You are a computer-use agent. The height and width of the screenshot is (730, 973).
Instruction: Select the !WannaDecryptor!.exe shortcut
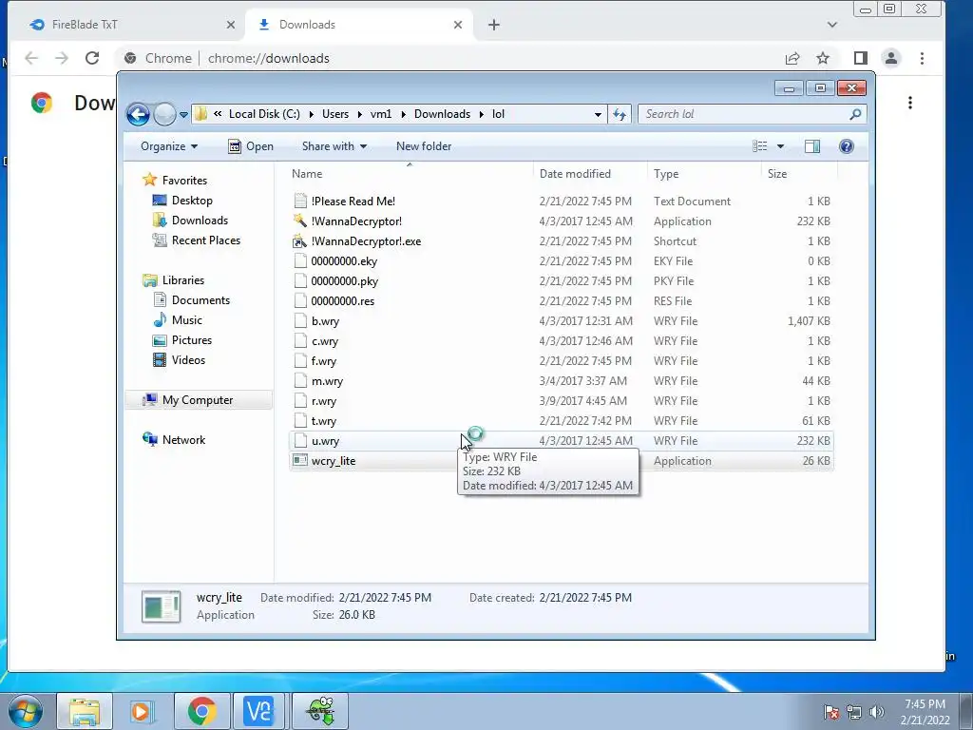[561, 240]
